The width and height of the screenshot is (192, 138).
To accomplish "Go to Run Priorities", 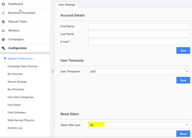I will pos(16,89).
